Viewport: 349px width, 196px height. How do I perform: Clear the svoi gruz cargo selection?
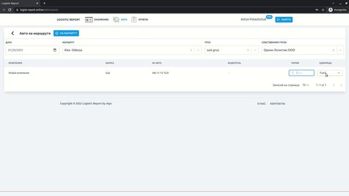coord(248,50)
